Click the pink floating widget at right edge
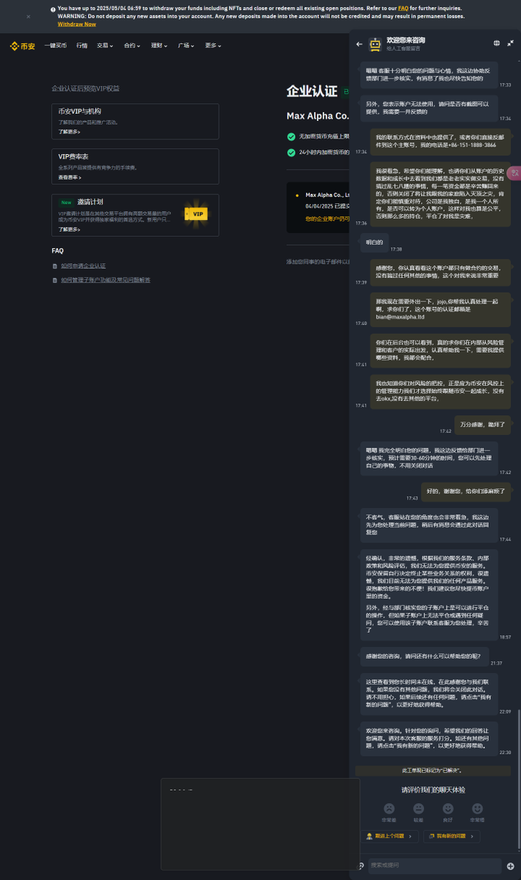The image size is (521, 880). pyautogui.click(x=515, y=172)
